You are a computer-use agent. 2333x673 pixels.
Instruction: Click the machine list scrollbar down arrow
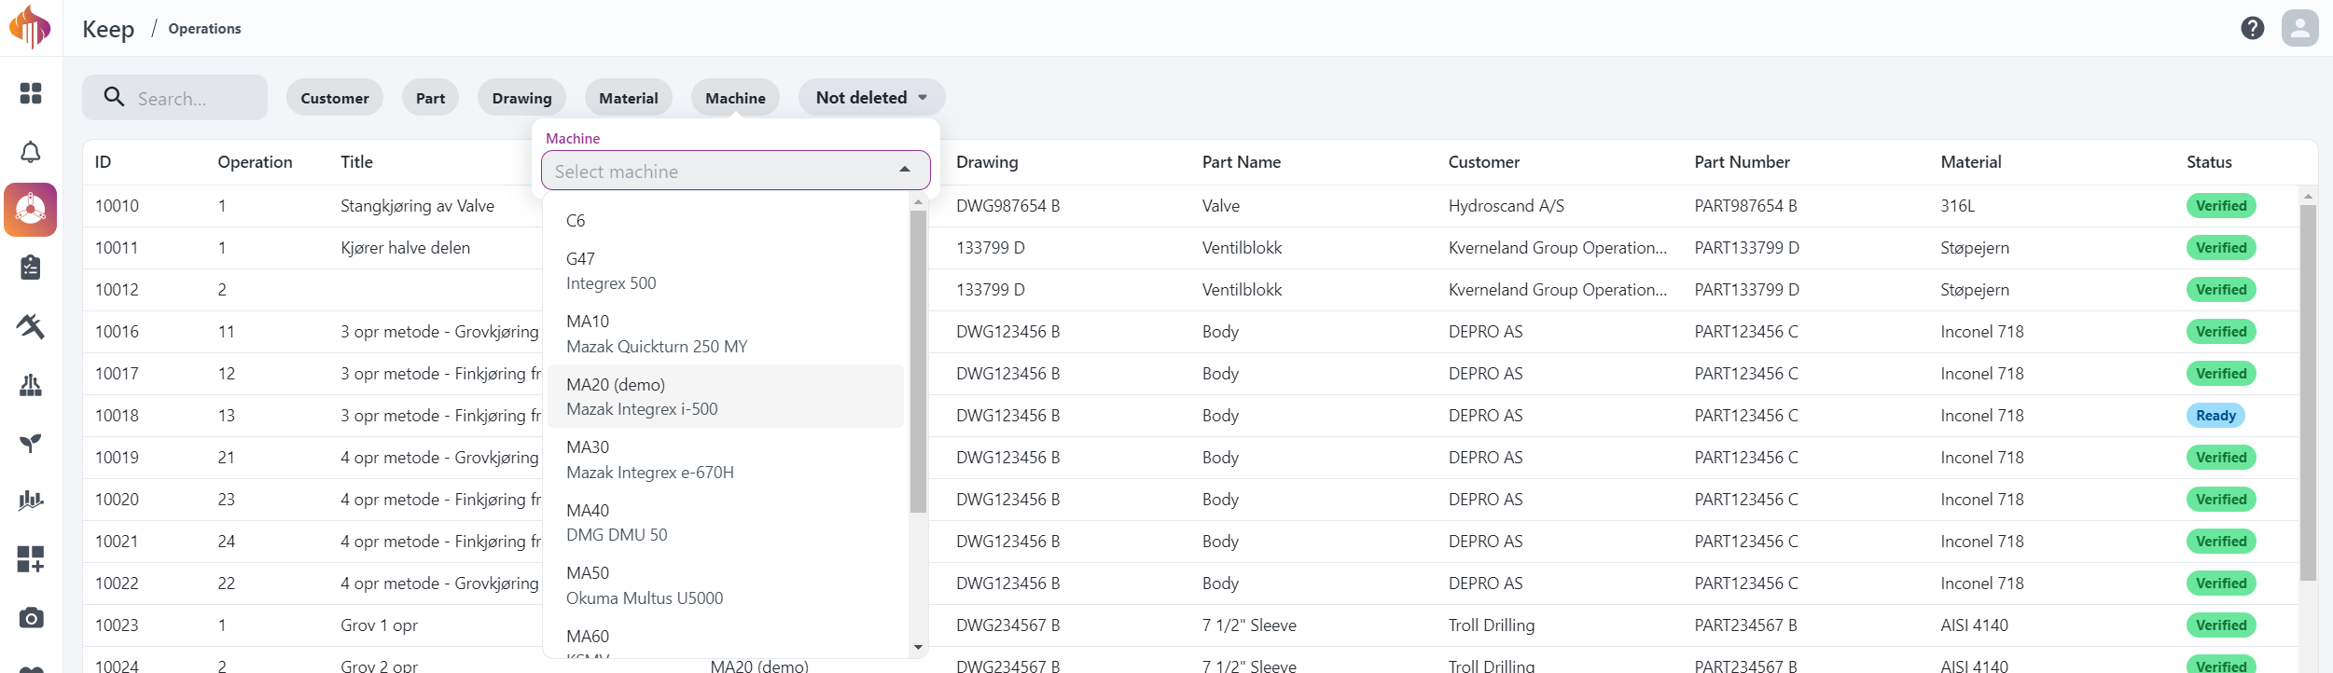pos(918,647)
